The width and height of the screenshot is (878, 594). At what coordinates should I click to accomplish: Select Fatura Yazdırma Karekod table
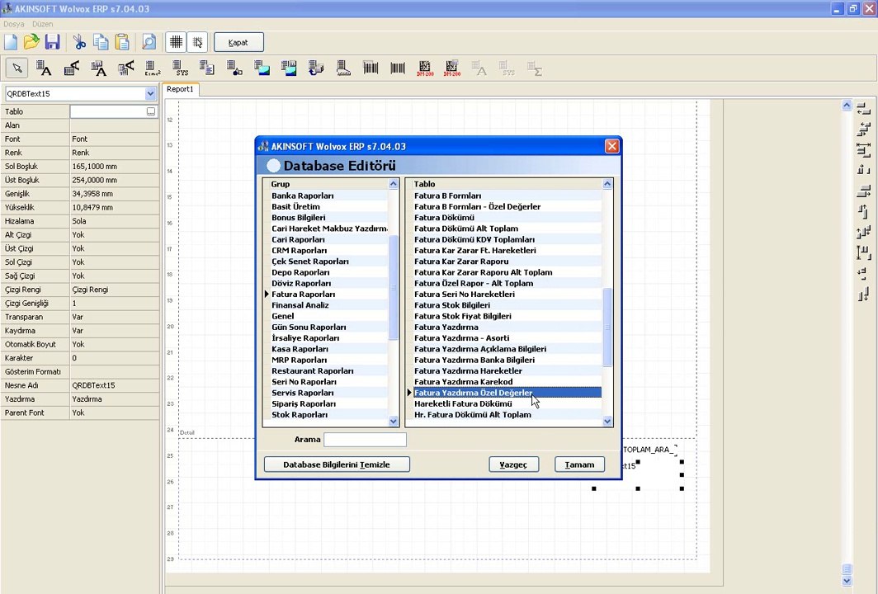coord(463,382)
